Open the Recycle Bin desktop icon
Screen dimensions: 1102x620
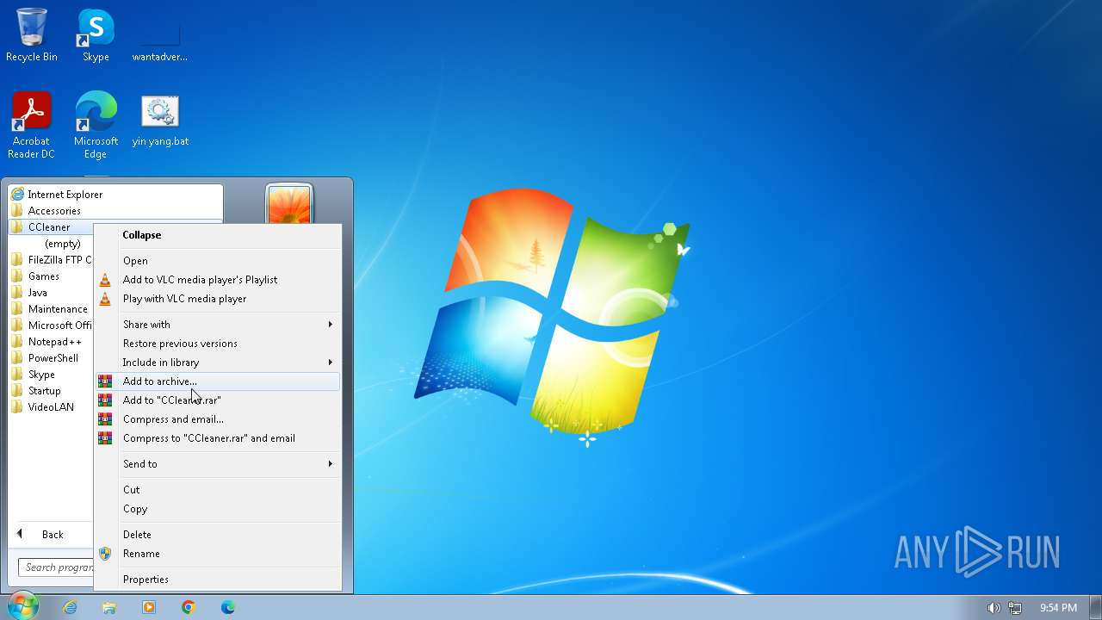point(32,35)
